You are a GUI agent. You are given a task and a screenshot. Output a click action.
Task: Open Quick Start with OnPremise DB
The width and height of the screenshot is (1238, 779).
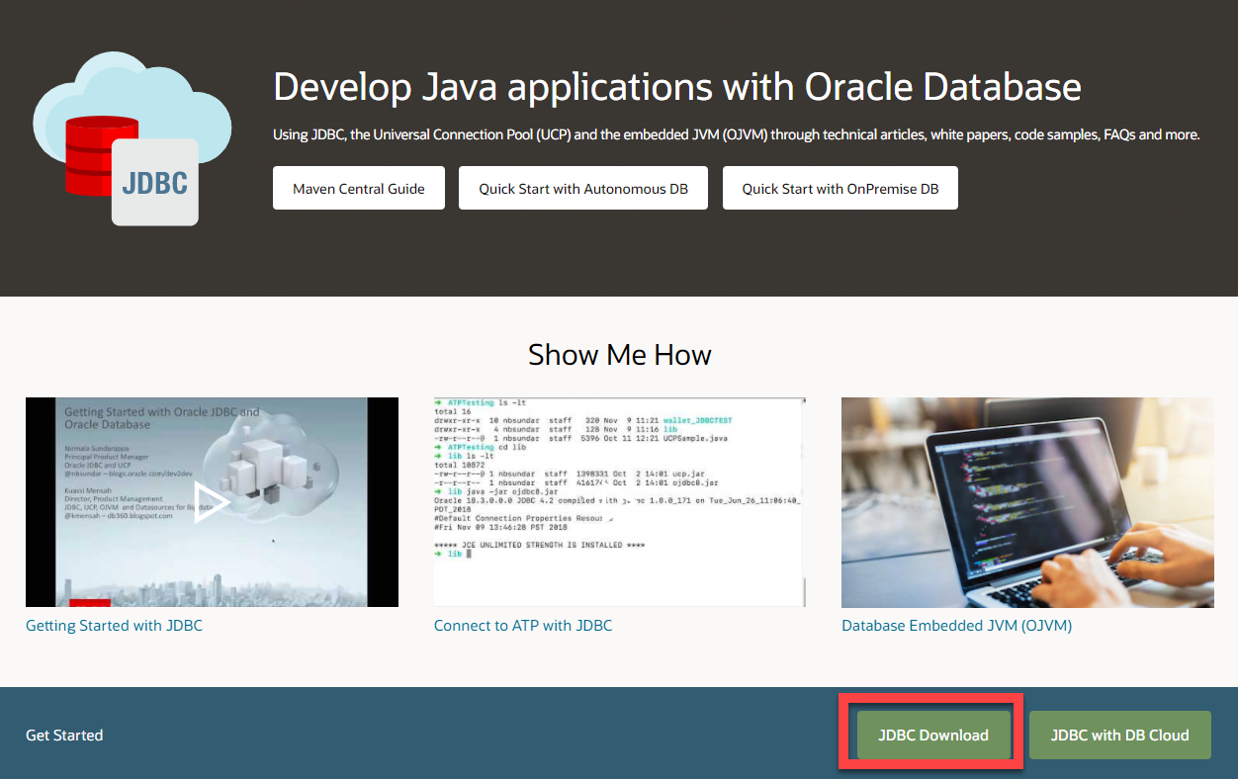click(840, 188)
